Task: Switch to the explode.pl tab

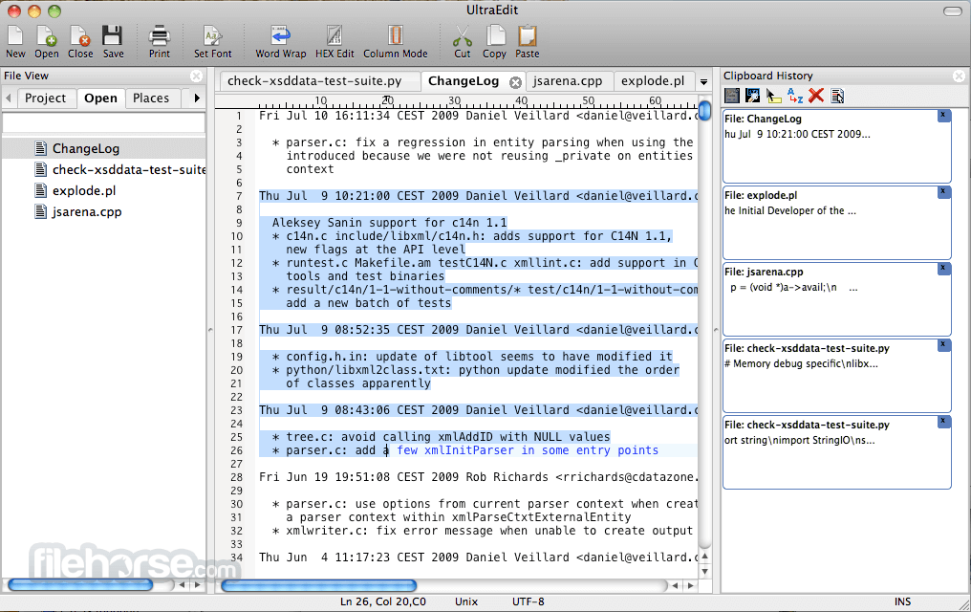Action: click(653, 81)
